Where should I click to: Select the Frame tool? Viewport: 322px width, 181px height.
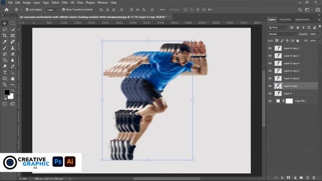pos(13,36)
